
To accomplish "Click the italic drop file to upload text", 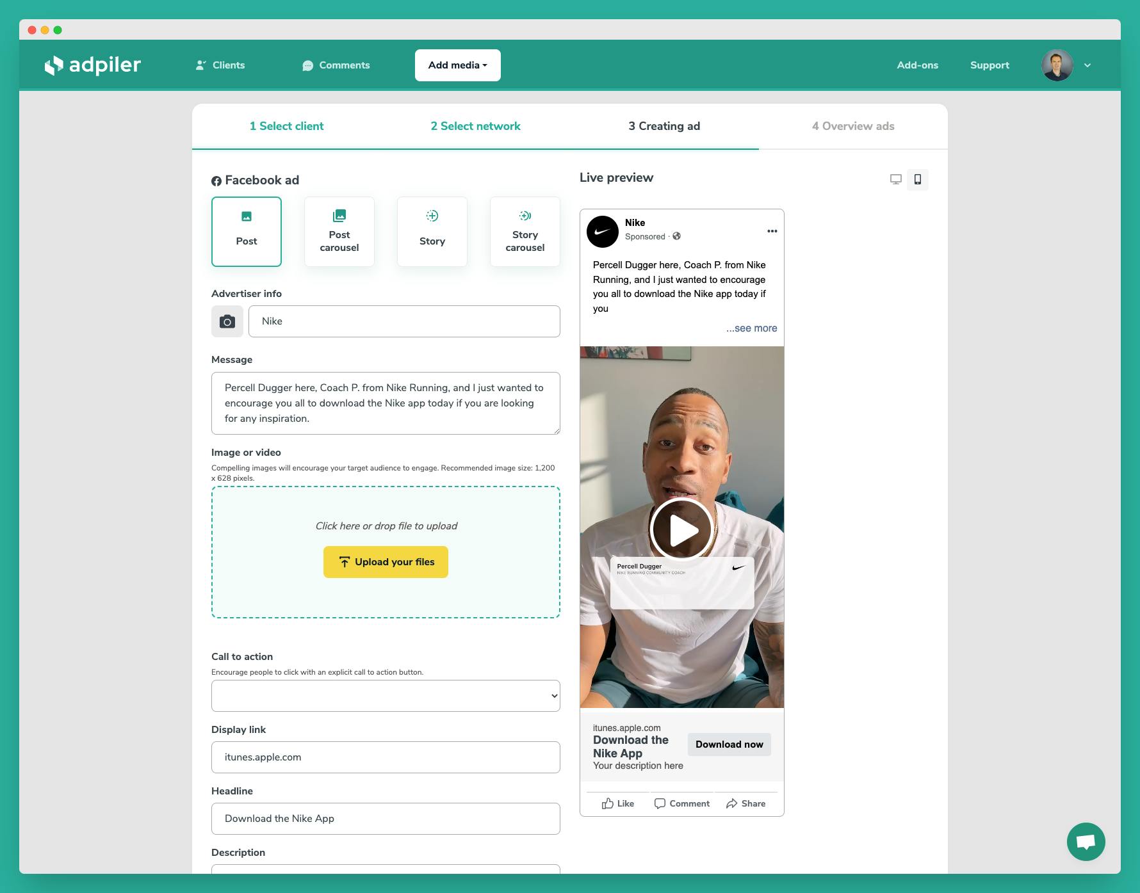I will coord(386,526).
